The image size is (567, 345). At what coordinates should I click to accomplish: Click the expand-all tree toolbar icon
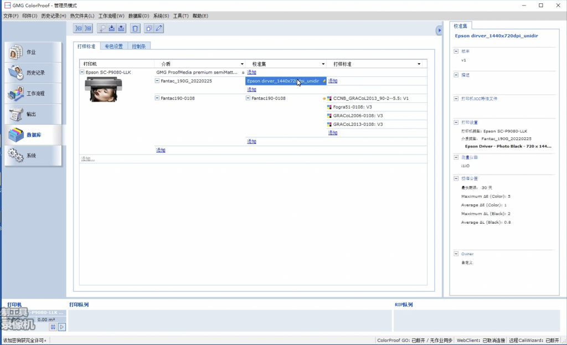[x=88, y=28]
